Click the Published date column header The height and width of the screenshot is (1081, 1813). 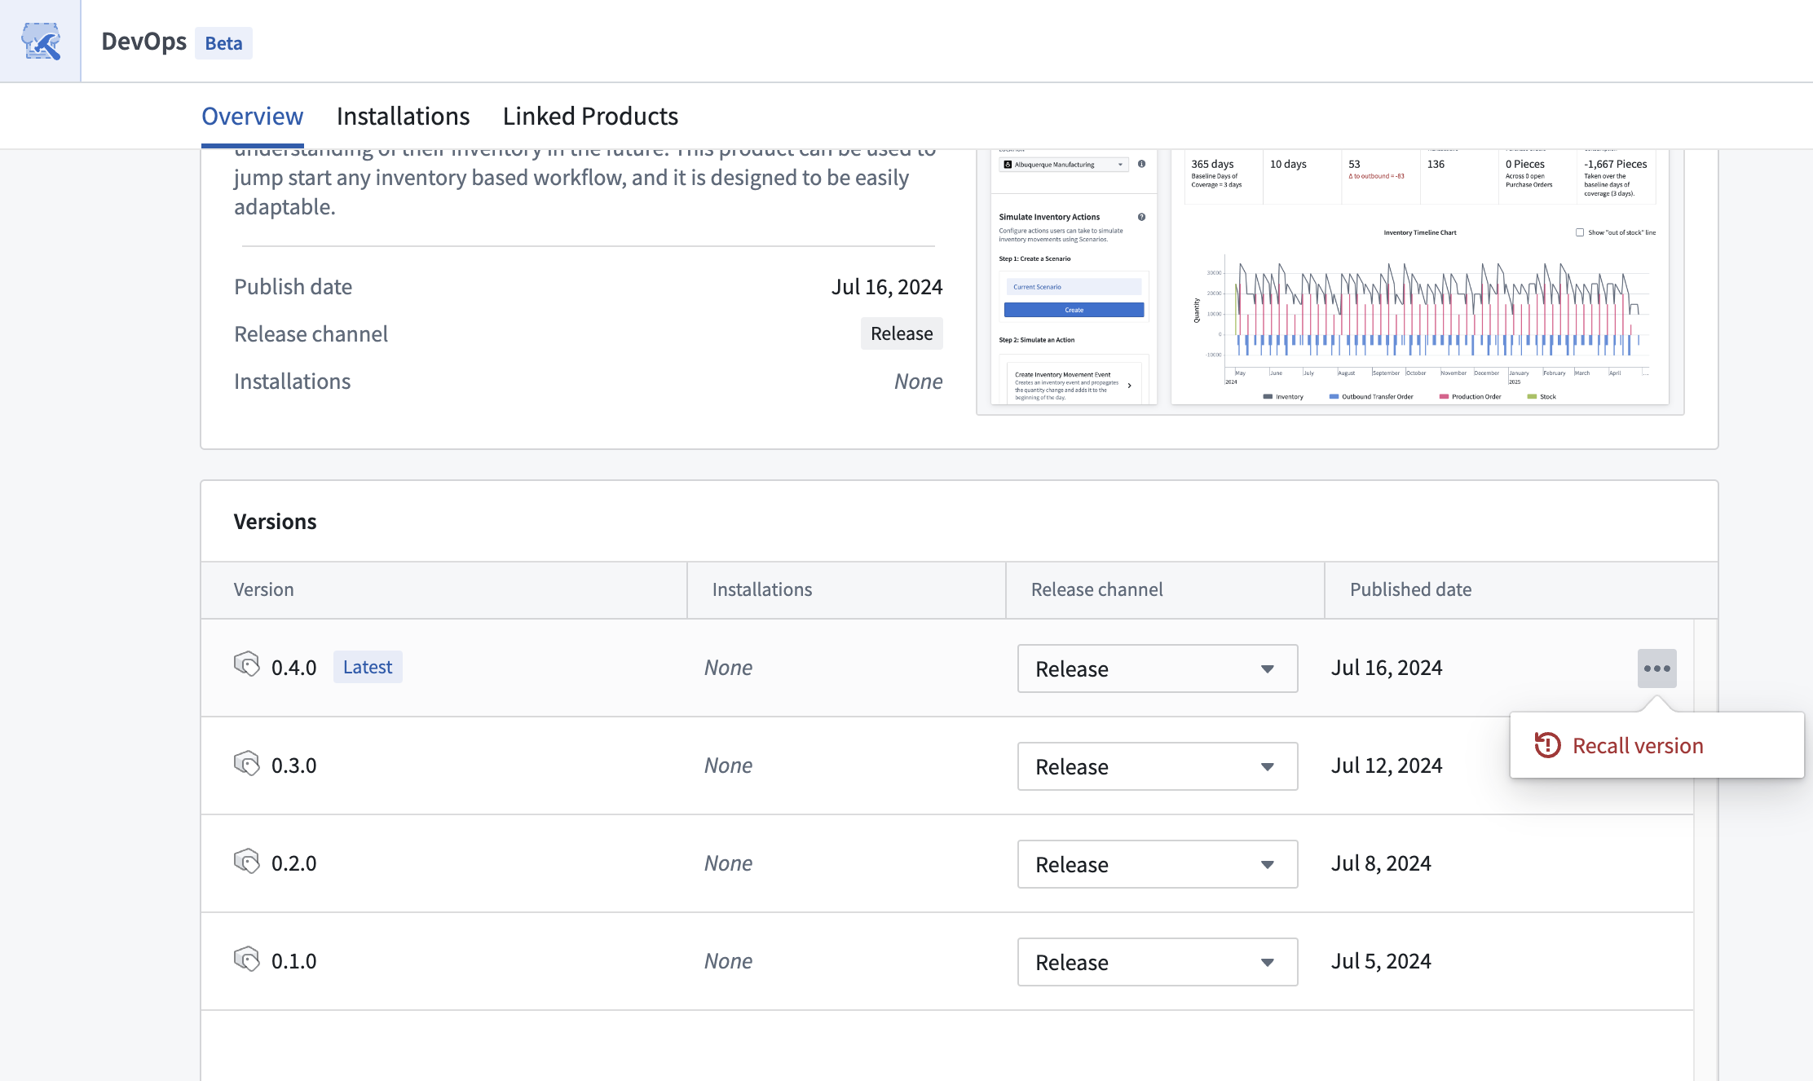pos(1410,589)
